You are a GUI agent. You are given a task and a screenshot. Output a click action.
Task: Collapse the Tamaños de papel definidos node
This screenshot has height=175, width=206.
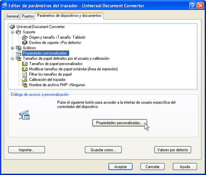(12, 58)
